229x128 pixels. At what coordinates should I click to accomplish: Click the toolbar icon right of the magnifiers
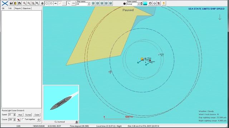[42, 3]
